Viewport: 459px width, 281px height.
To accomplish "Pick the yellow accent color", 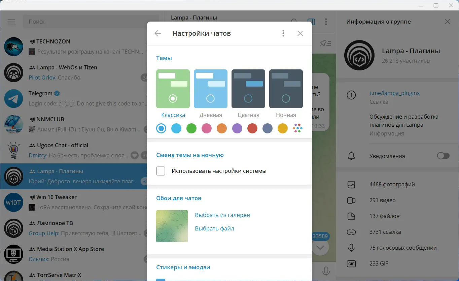I will coord(283,128).
